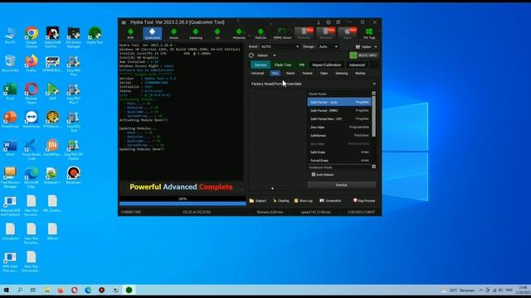Screen dimensions: 531x298
Task: Open the Samsung module icon
Action: tap(196, 33)
